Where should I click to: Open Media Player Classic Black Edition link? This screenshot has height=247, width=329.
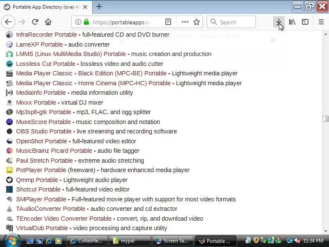[91, 73]
